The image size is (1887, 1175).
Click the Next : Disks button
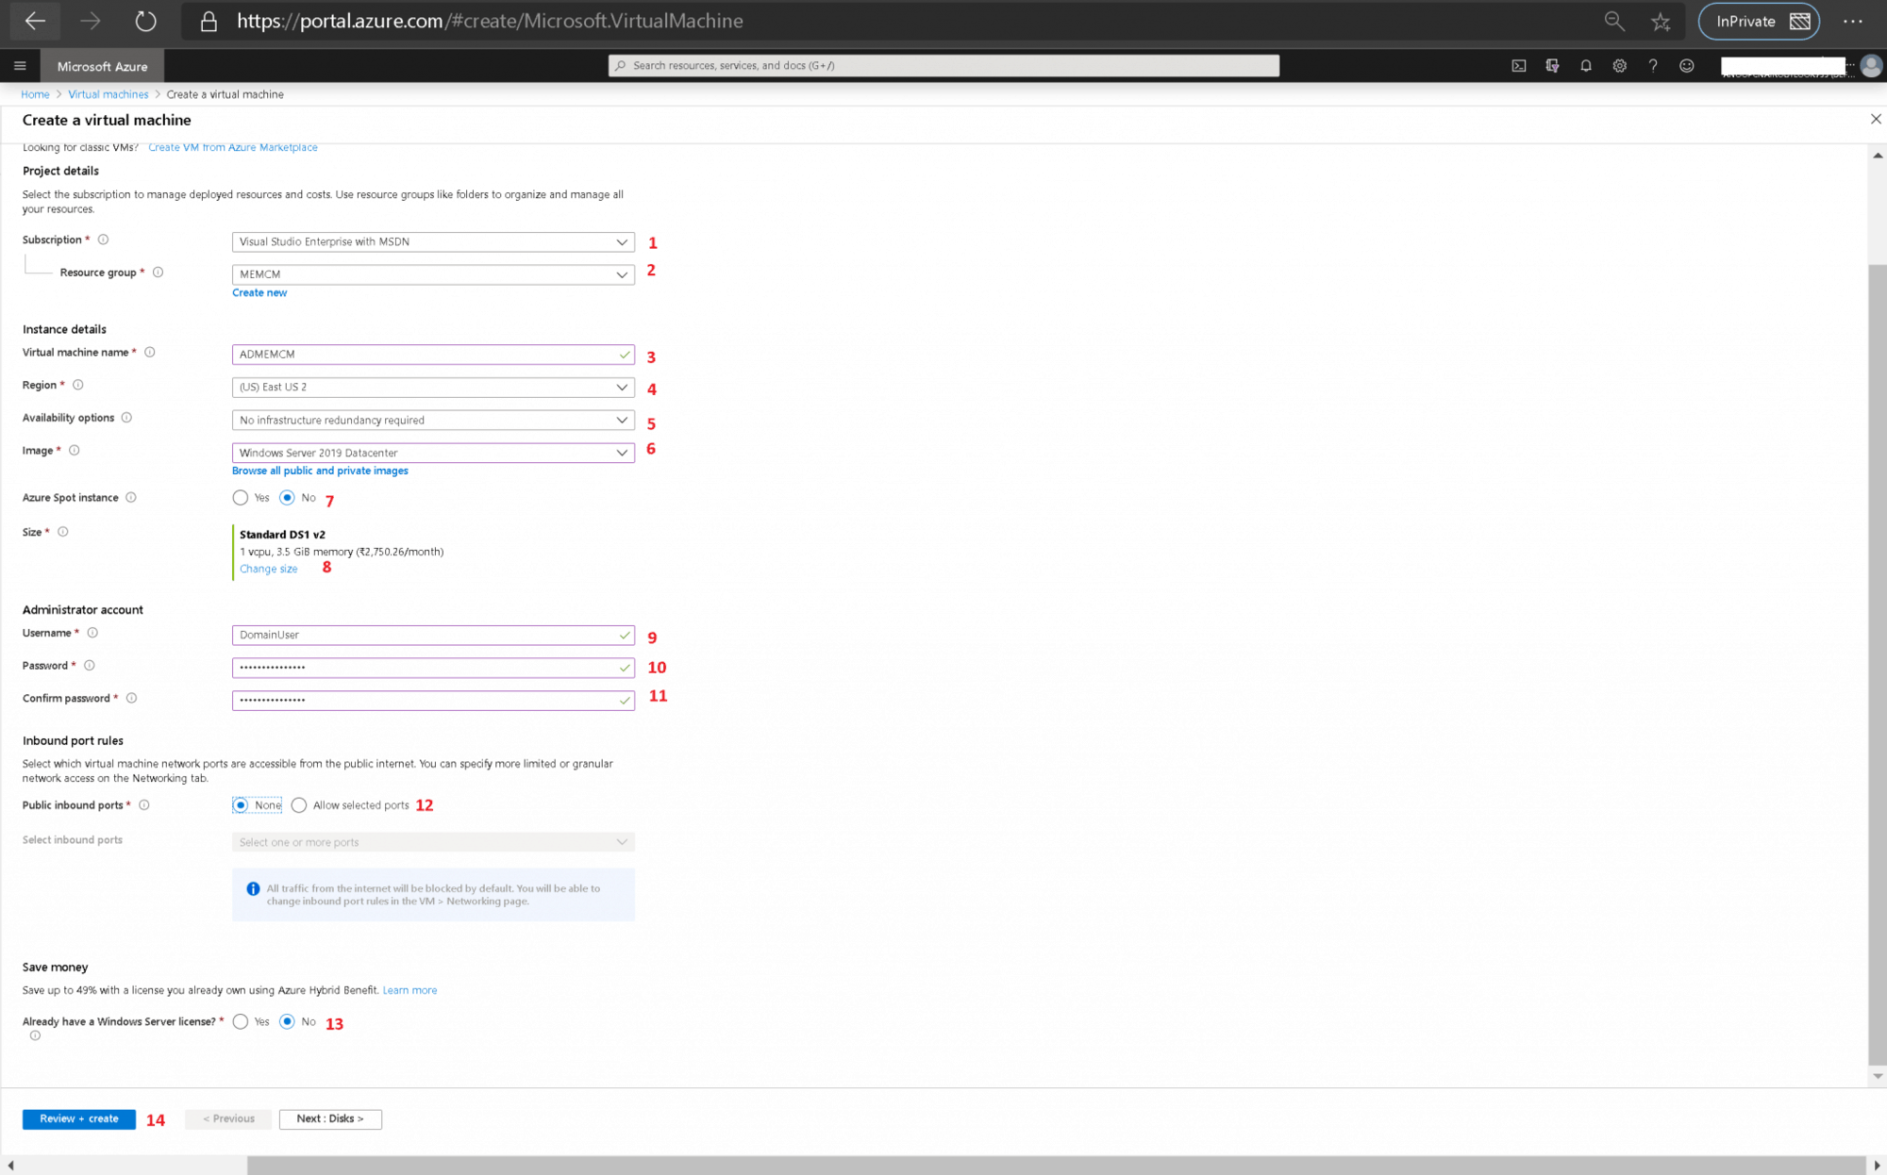click(330, 1119)
